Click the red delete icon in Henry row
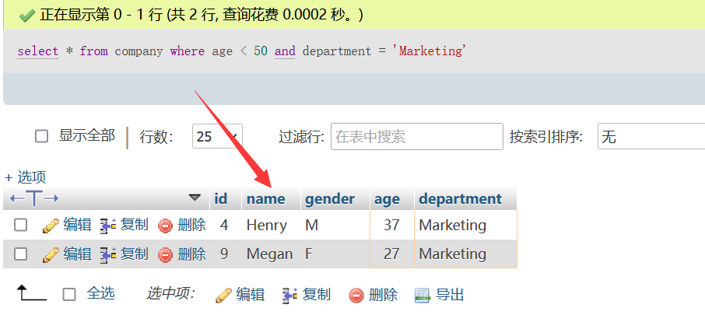Image resolution: width=705 pixels, height=315 pixels. pos(166,226)
